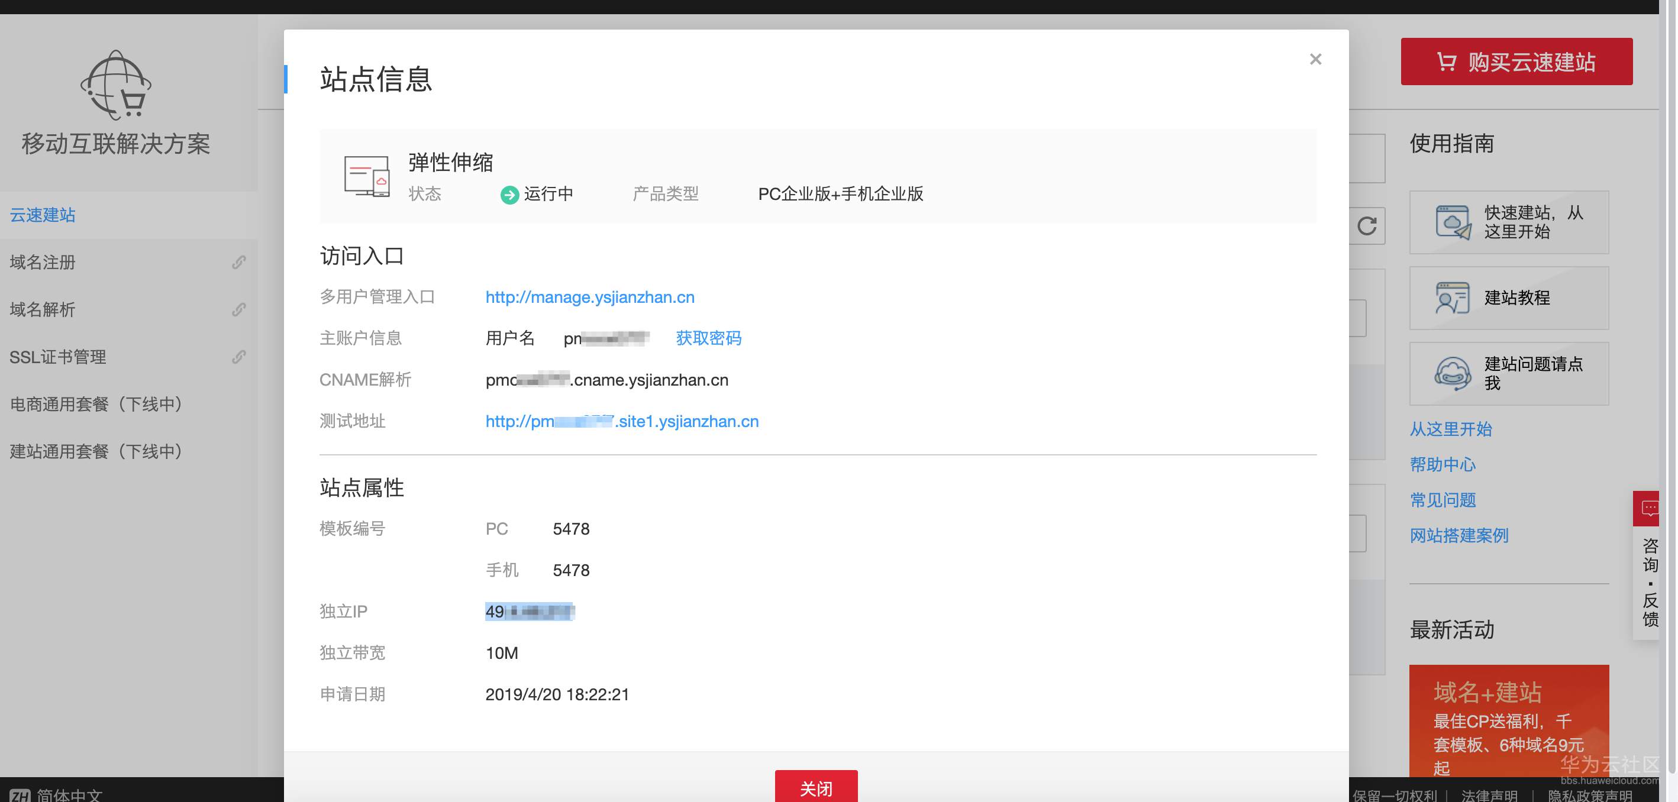Click the external link icon beside 域名注册
Image resolution: width=1678 pixels, height=802 pixels.
[x=239, y=263]
